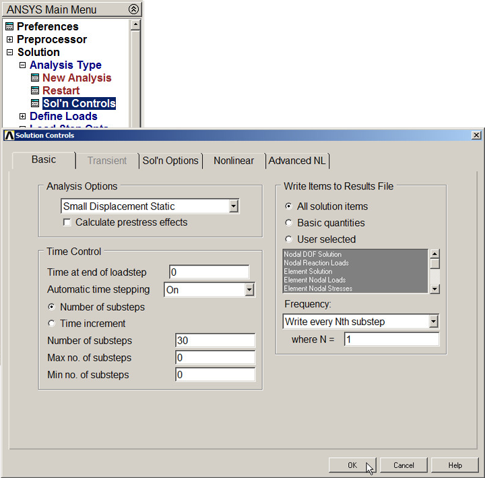Image resolution: width=485 pixels, height=478 pixels.
Task: Click the New Analysis dialog icon
Action: point(36,78)
